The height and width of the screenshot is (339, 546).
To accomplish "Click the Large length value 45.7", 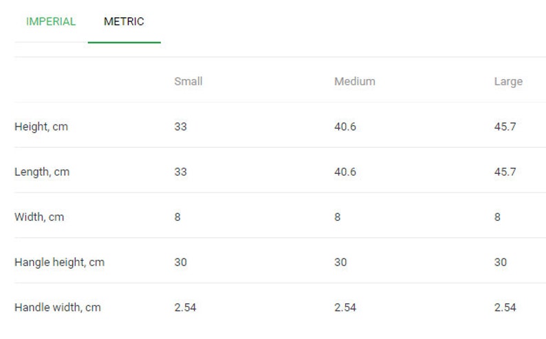I will (x=505, y=172).
